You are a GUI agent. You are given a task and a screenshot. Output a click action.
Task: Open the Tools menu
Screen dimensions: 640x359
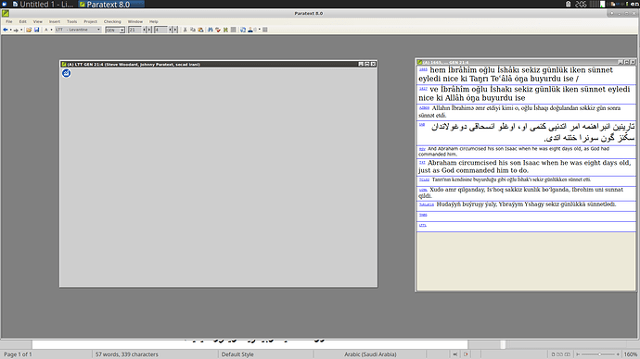[x=71, y=21]
